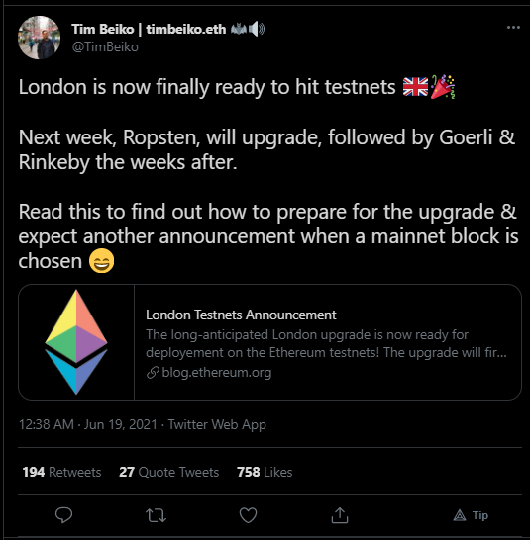Visit the blog.ethereum.org link

click(217, 373)
